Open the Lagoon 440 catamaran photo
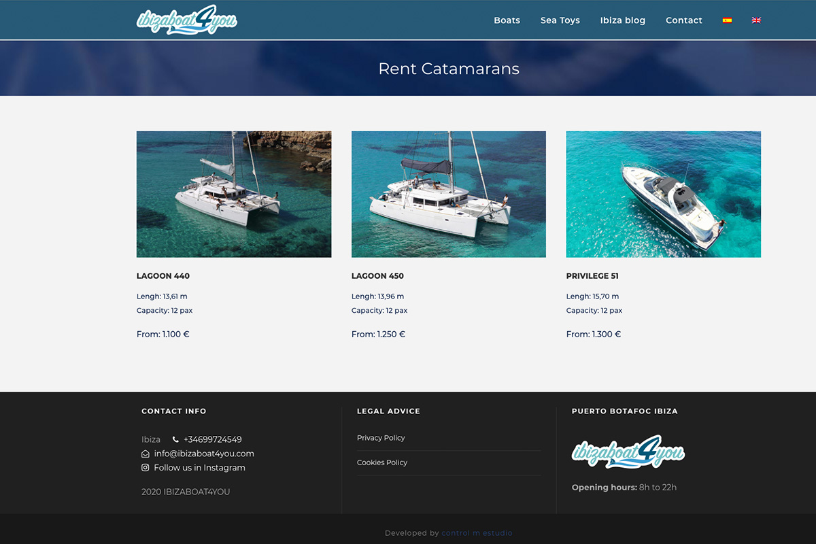 (234, 194)
